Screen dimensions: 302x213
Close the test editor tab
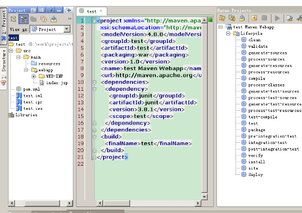point(101,11)
